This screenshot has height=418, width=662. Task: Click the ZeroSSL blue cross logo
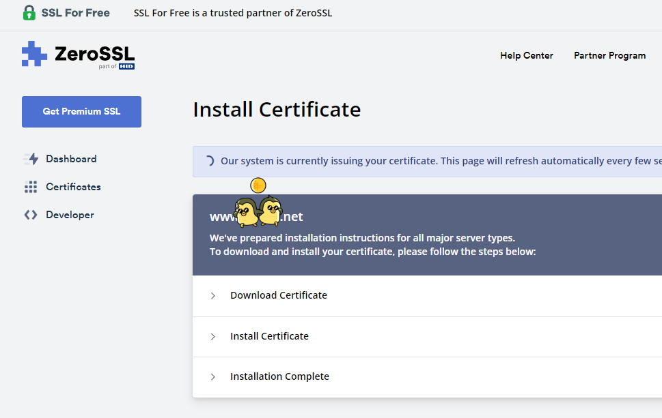point(34,53)
